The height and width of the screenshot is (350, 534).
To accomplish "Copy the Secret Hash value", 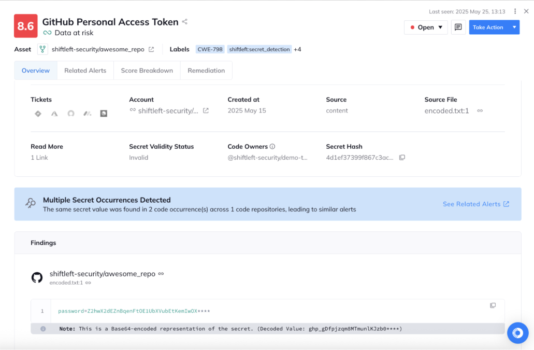I will tap(402, 158).
